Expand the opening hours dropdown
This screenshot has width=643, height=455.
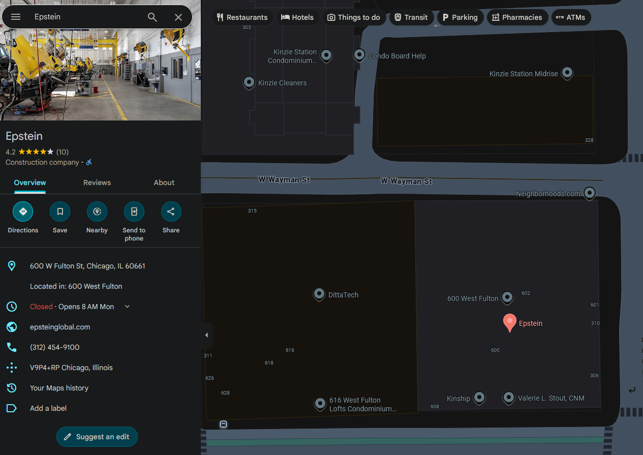click(x=128, y=307)
